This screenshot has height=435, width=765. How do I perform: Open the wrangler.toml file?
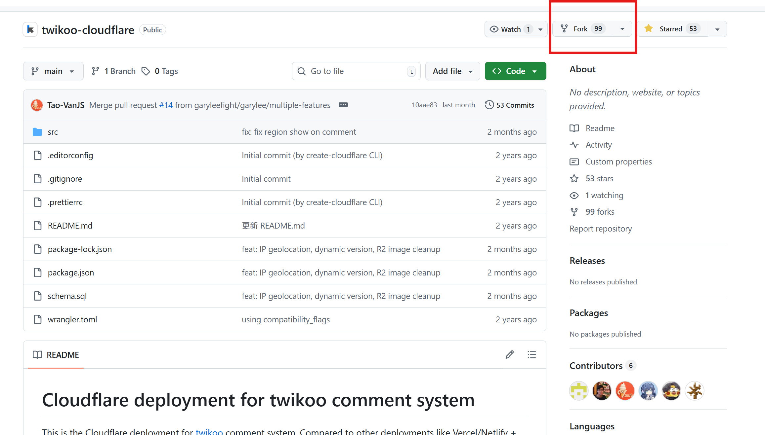click(x=72, y=319)
